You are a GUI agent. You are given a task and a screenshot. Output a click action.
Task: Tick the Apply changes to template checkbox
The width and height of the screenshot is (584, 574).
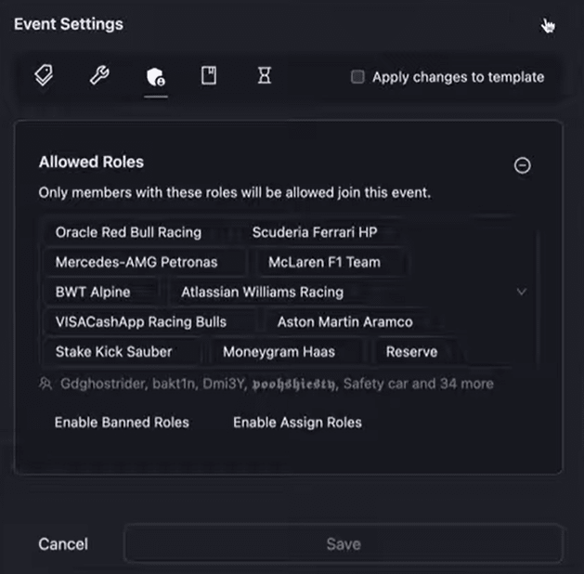click(357, 77)
